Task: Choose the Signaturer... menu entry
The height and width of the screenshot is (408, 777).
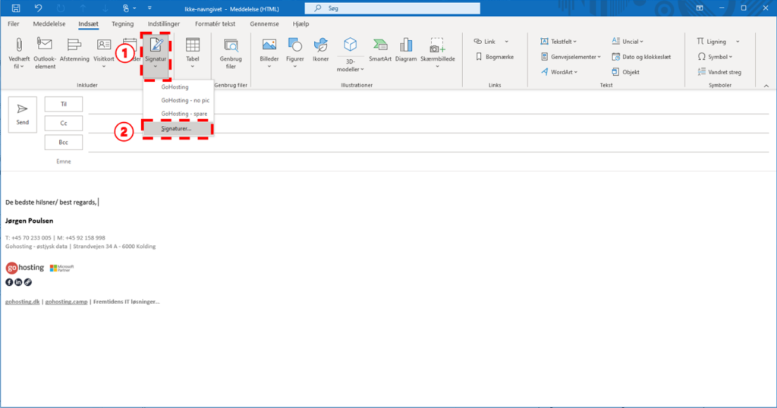Action: click(176, 129)
